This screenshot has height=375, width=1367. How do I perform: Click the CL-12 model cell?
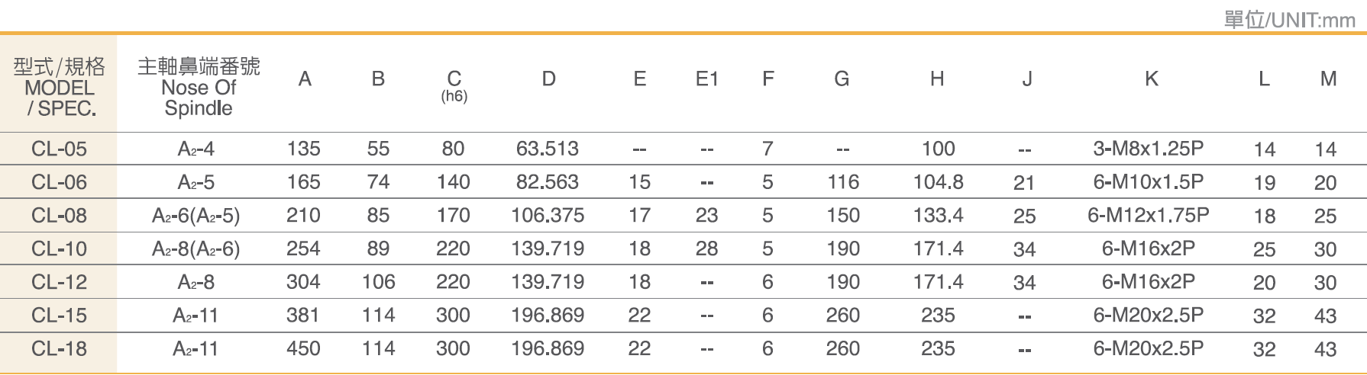coord(59,282)
